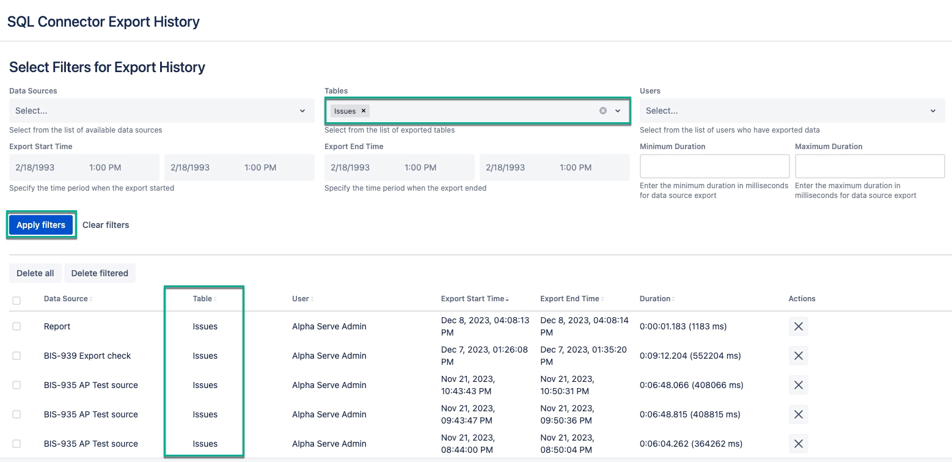
Task: Select the checkbox for the Report row
Action: point(15,326)
